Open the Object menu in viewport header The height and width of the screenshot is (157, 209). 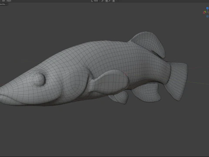click(9, 1)
